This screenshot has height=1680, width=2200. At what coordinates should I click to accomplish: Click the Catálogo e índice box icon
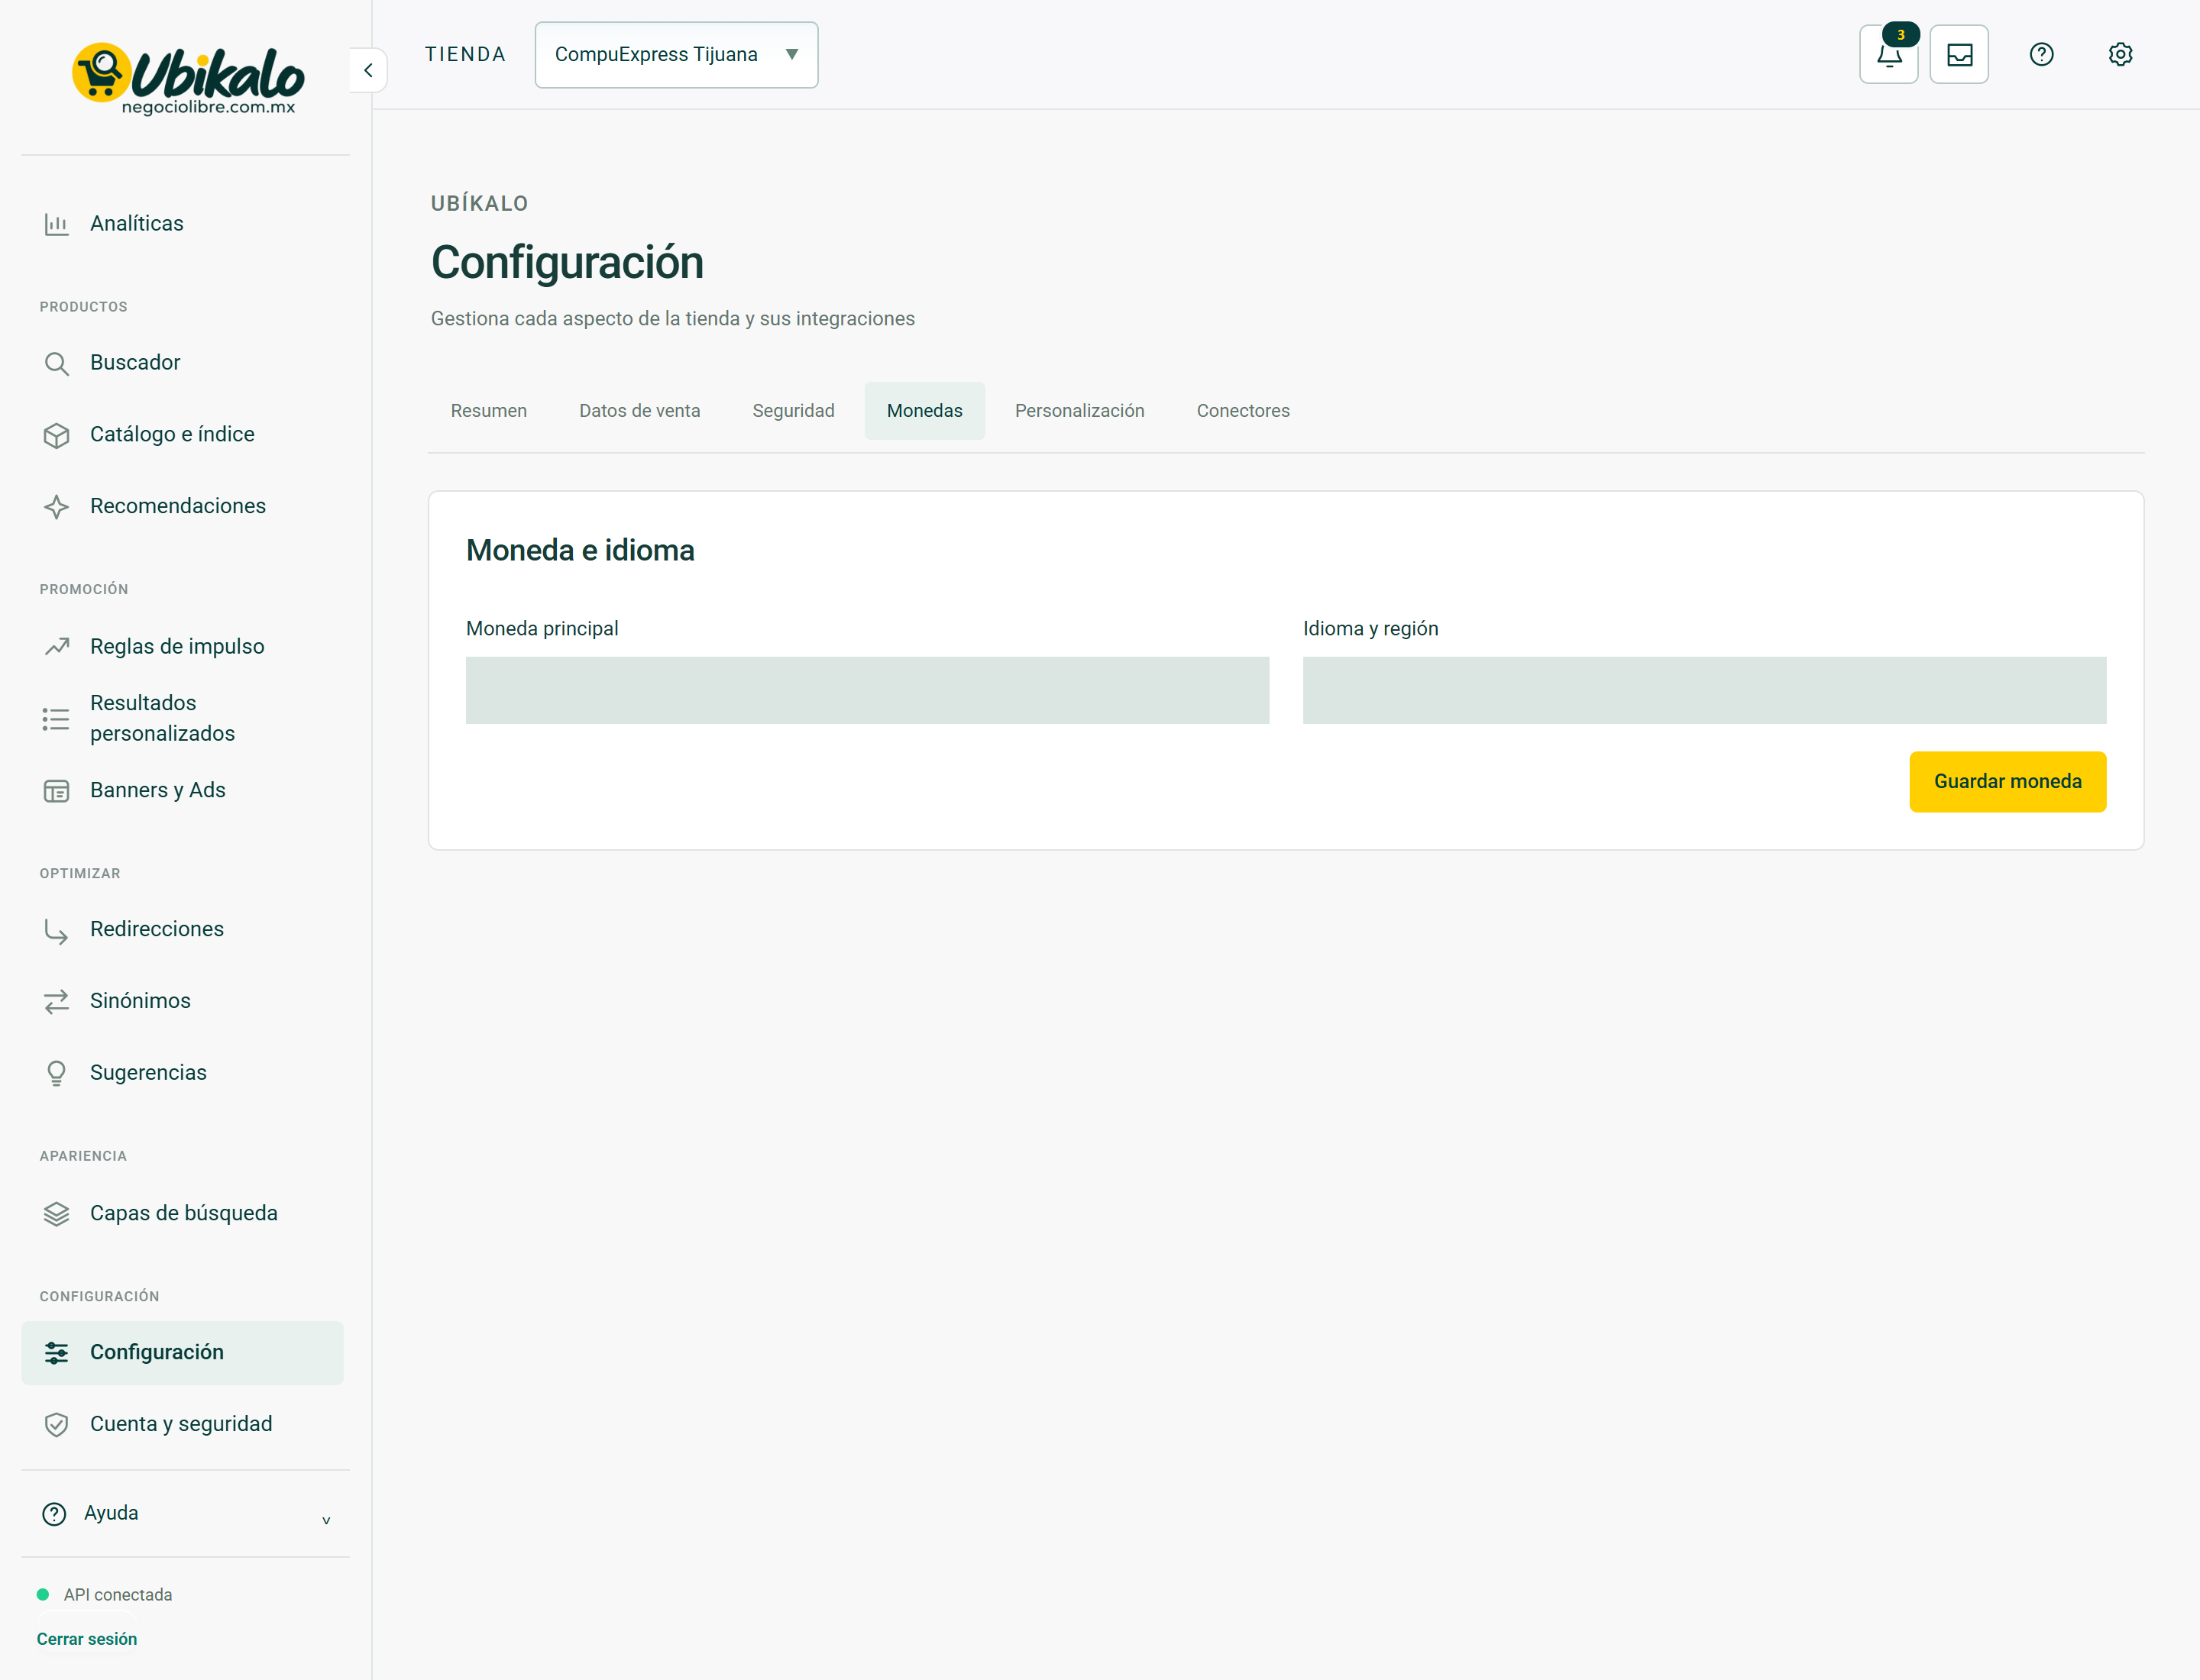point(56,435)
